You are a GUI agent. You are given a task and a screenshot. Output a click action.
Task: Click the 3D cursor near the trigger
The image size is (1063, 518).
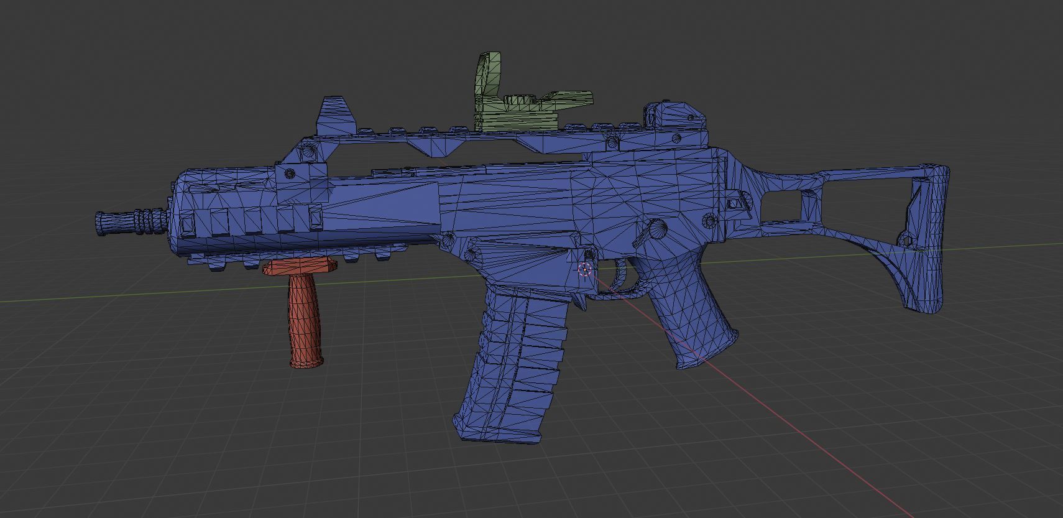click(x=584, y=269)
